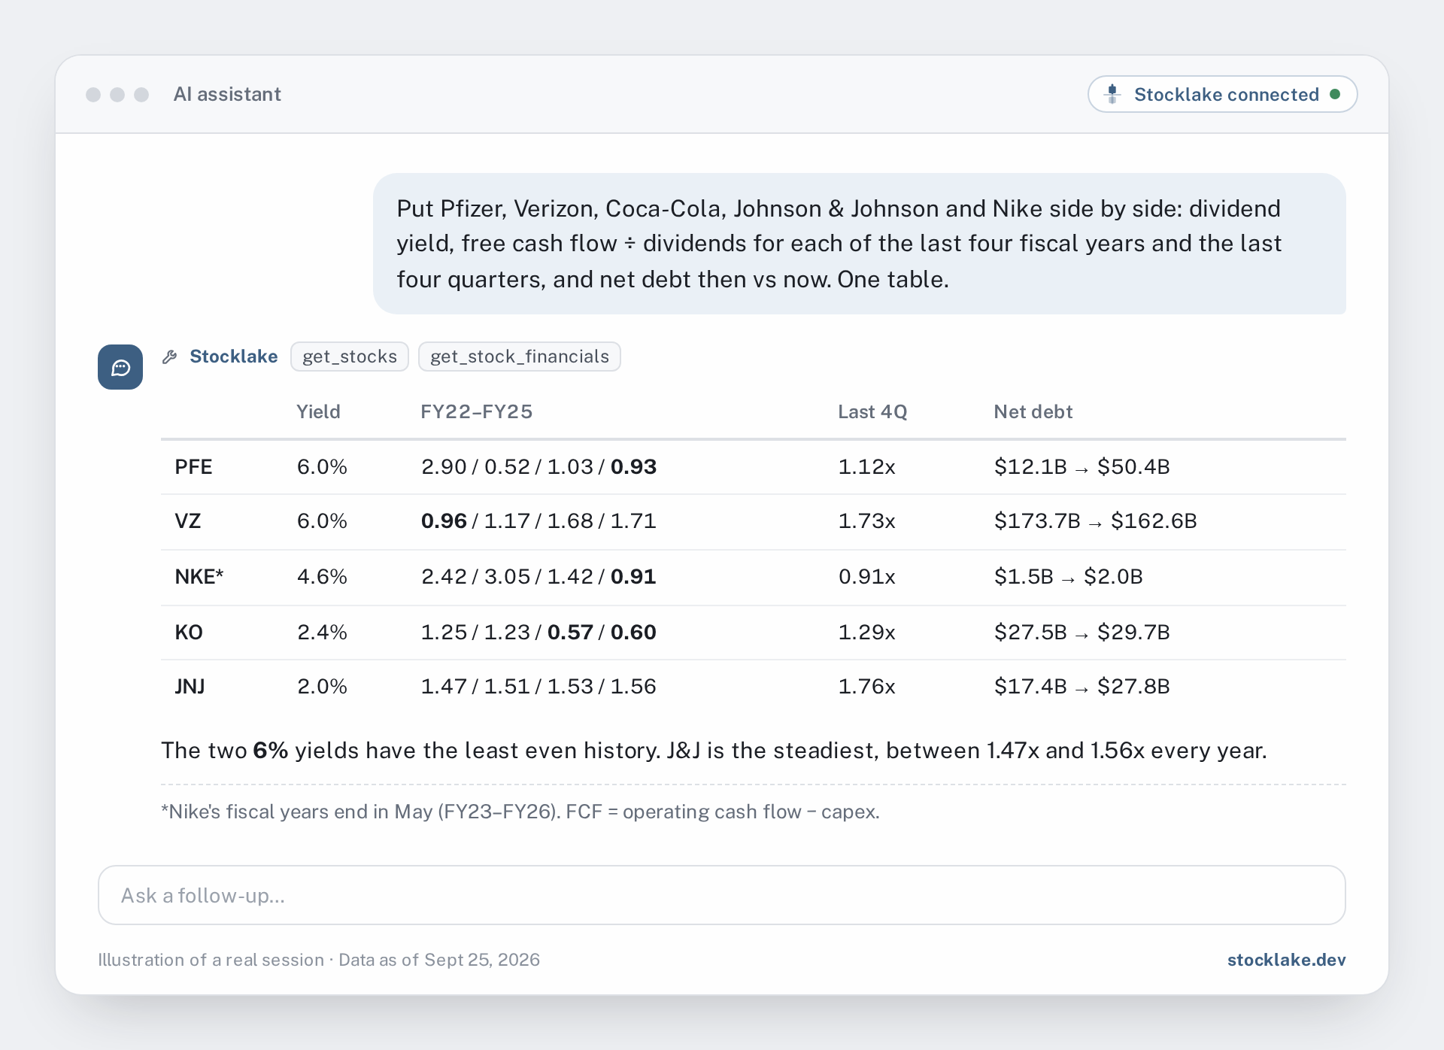Click the AI assistant window title
Screen dimensions: 1444x1050
227,94
